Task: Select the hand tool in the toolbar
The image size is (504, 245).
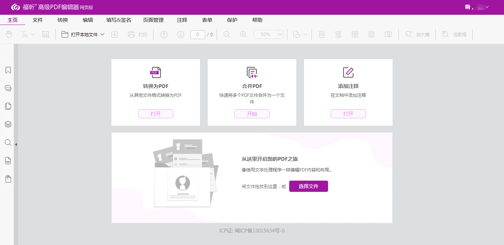Action: pyautogui.click(x=8, y=34)
